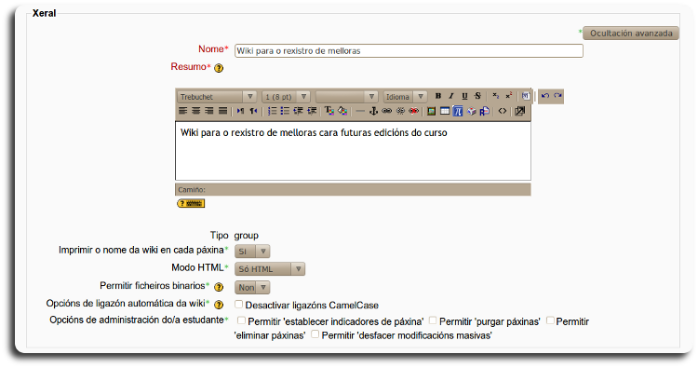
Task: Check Desactivar ligazóns CamelCase
Action: (239, 305)
